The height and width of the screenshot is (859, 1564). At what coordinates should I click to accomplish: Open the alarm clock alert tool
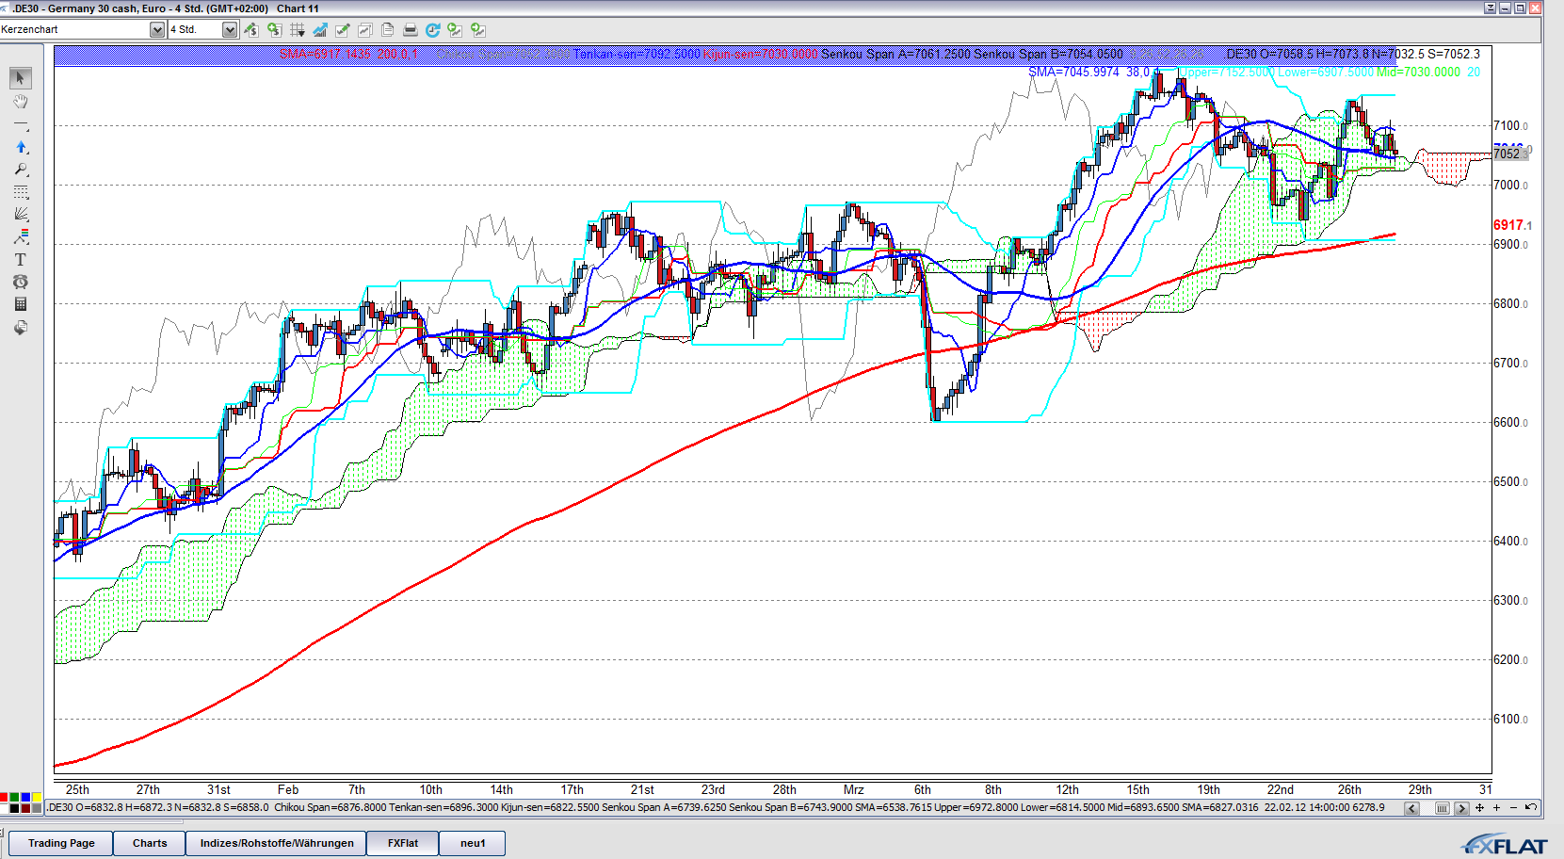pyautogui.click(x=21, y=283)
